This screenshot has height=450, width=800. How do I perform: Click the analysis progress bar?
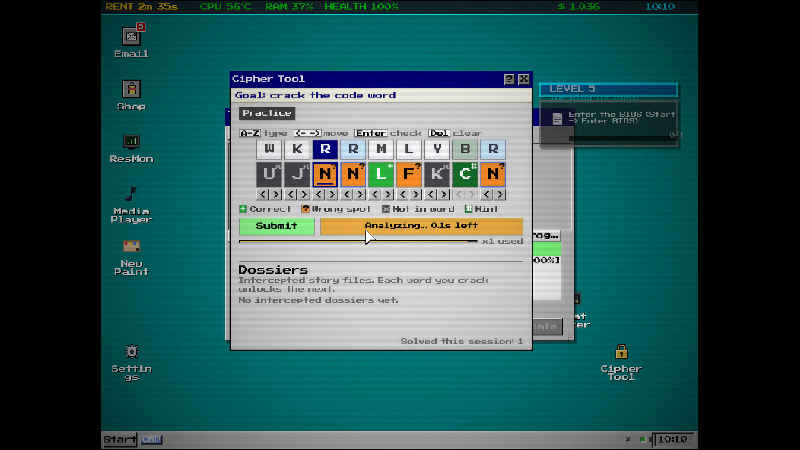click(358, 241)
